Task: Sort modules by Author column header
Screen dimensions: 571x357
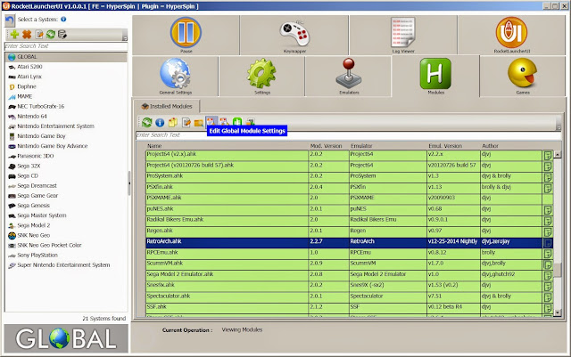Action: pyautogui.click(x=511, y=146)
